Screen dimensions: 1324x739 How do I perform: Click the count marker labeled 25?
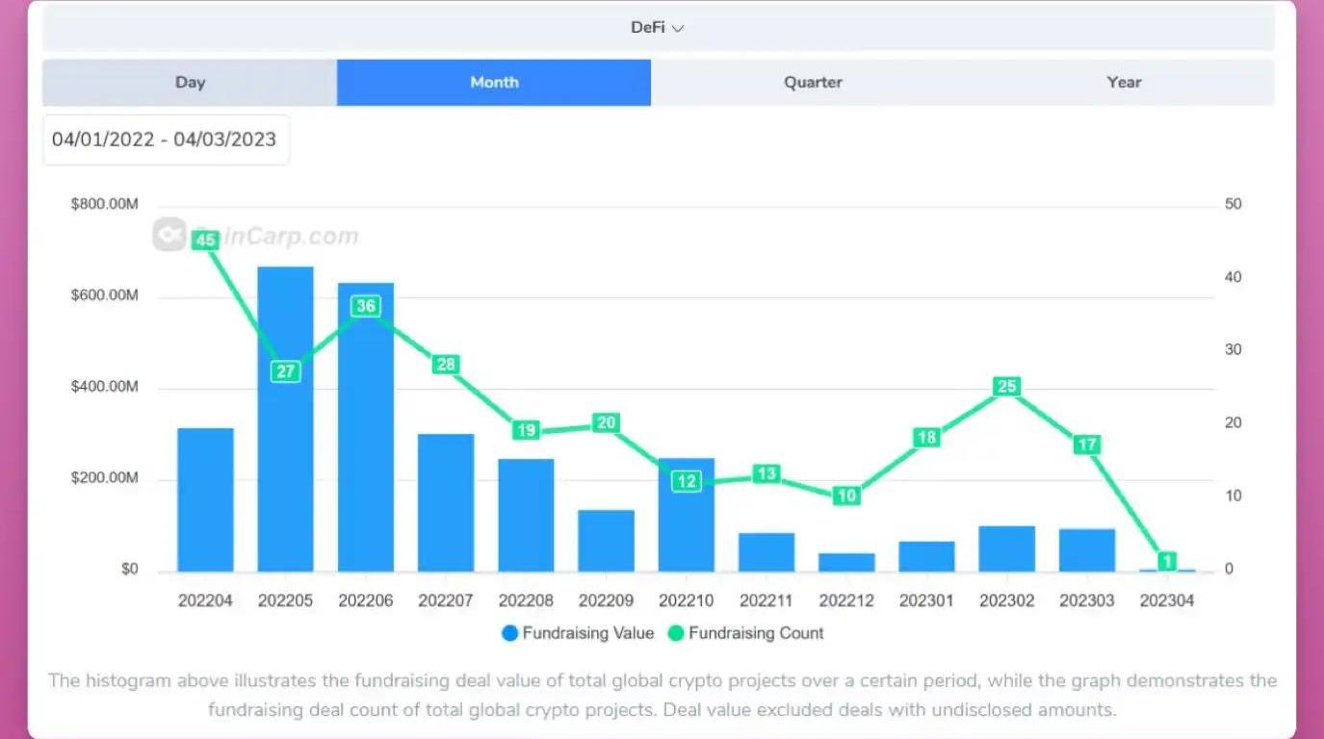pos(1007,387)
